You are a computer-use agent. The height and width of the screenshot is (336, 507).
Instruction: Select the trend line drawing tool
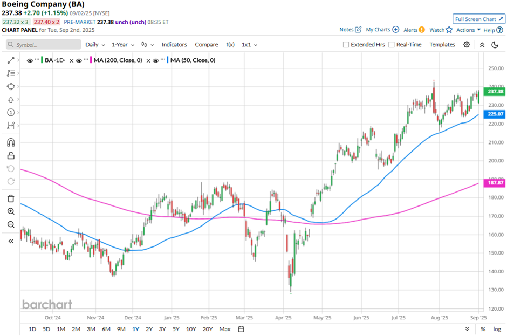(11, 60)
